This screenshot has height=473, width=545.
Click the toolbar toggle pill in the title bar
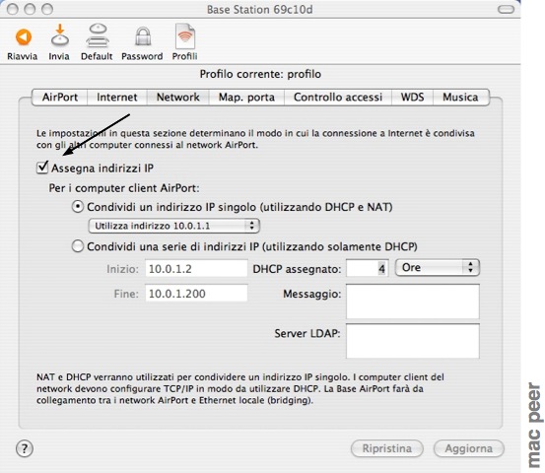click(506, 10)
